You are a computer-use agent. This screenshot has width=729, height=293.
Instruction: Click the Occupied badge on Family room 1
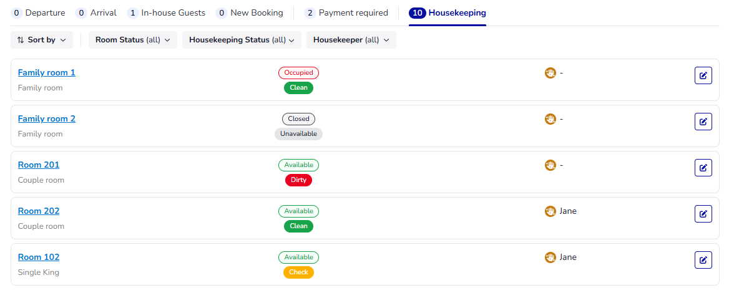pyautogui.click(x=298, y=73)
